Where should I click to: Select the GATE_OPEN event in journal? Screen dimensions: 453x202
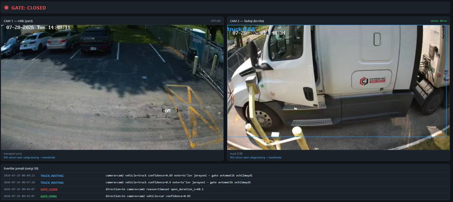pyautogui.click(x=225, y=196)
